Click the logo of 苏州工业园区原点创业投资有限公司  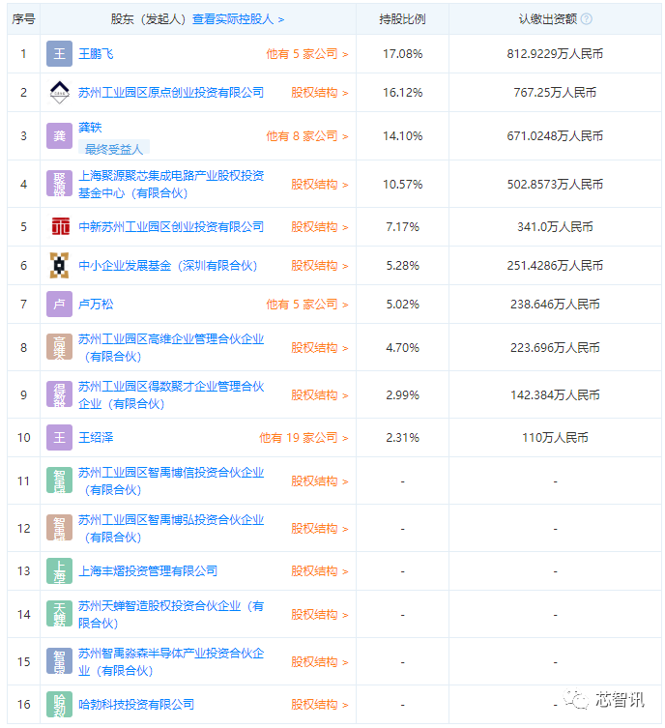pyautogui.click(x=59, y=93)
